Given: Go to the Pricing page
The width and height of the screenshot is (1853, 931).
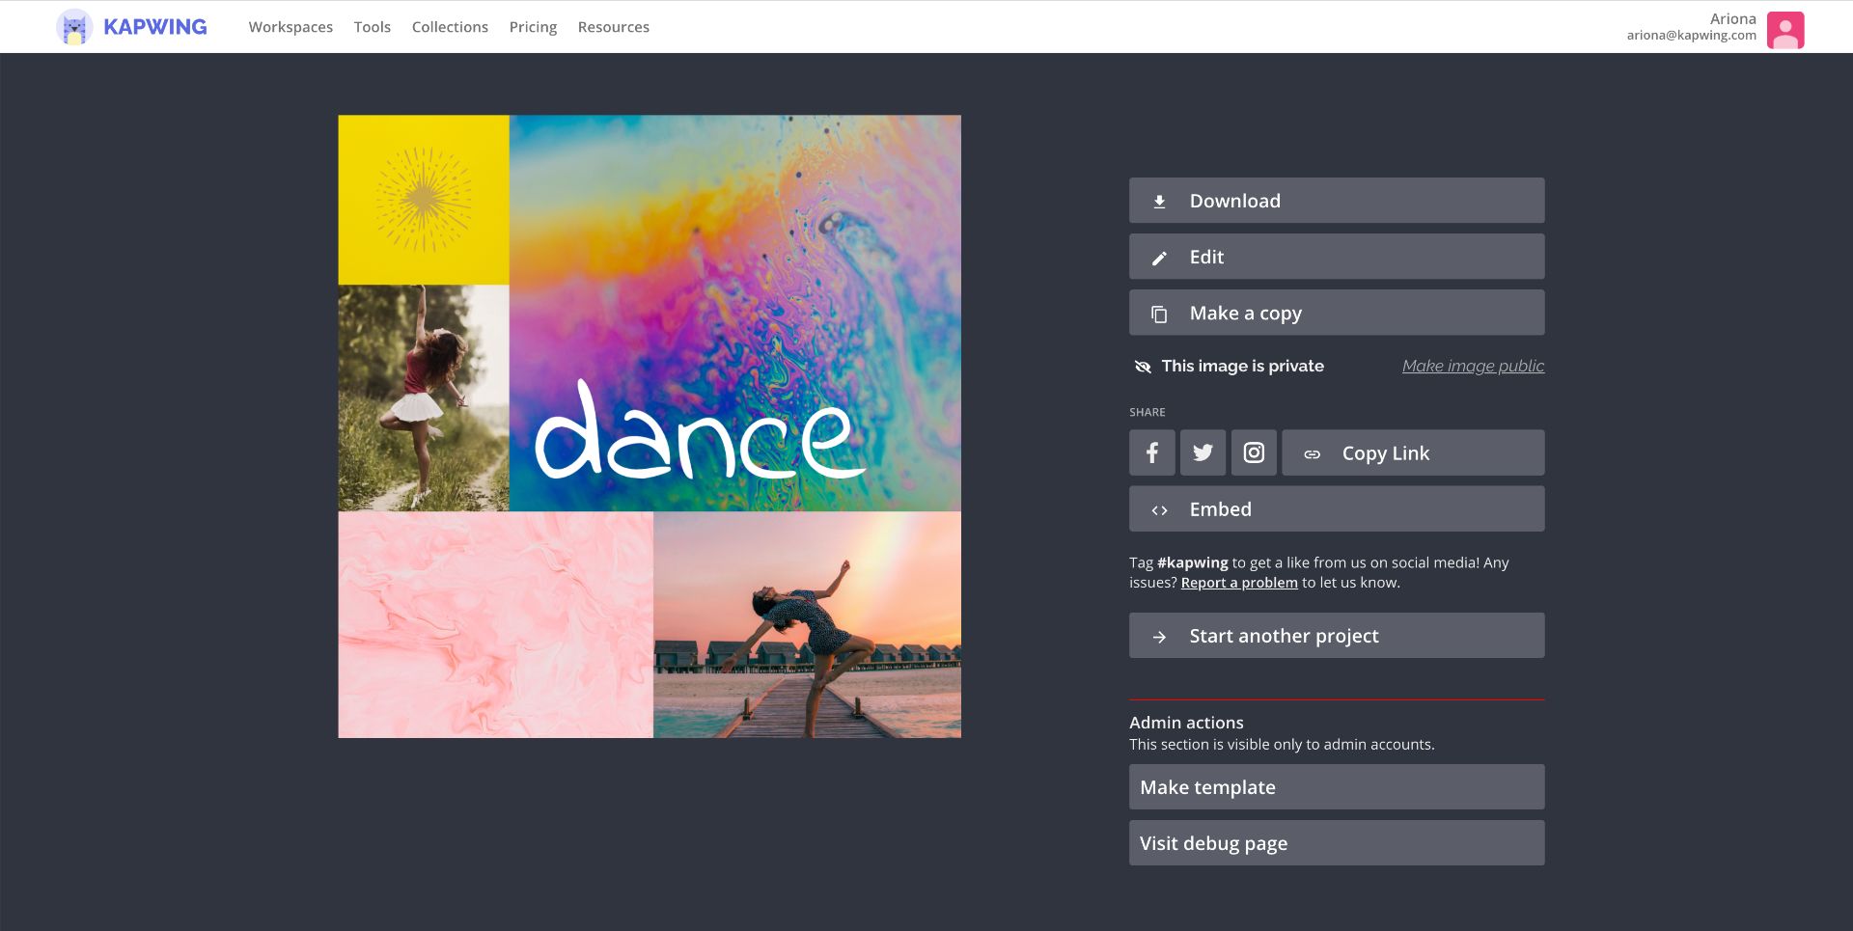Looking at the screenshot, I should pos(533,27).
